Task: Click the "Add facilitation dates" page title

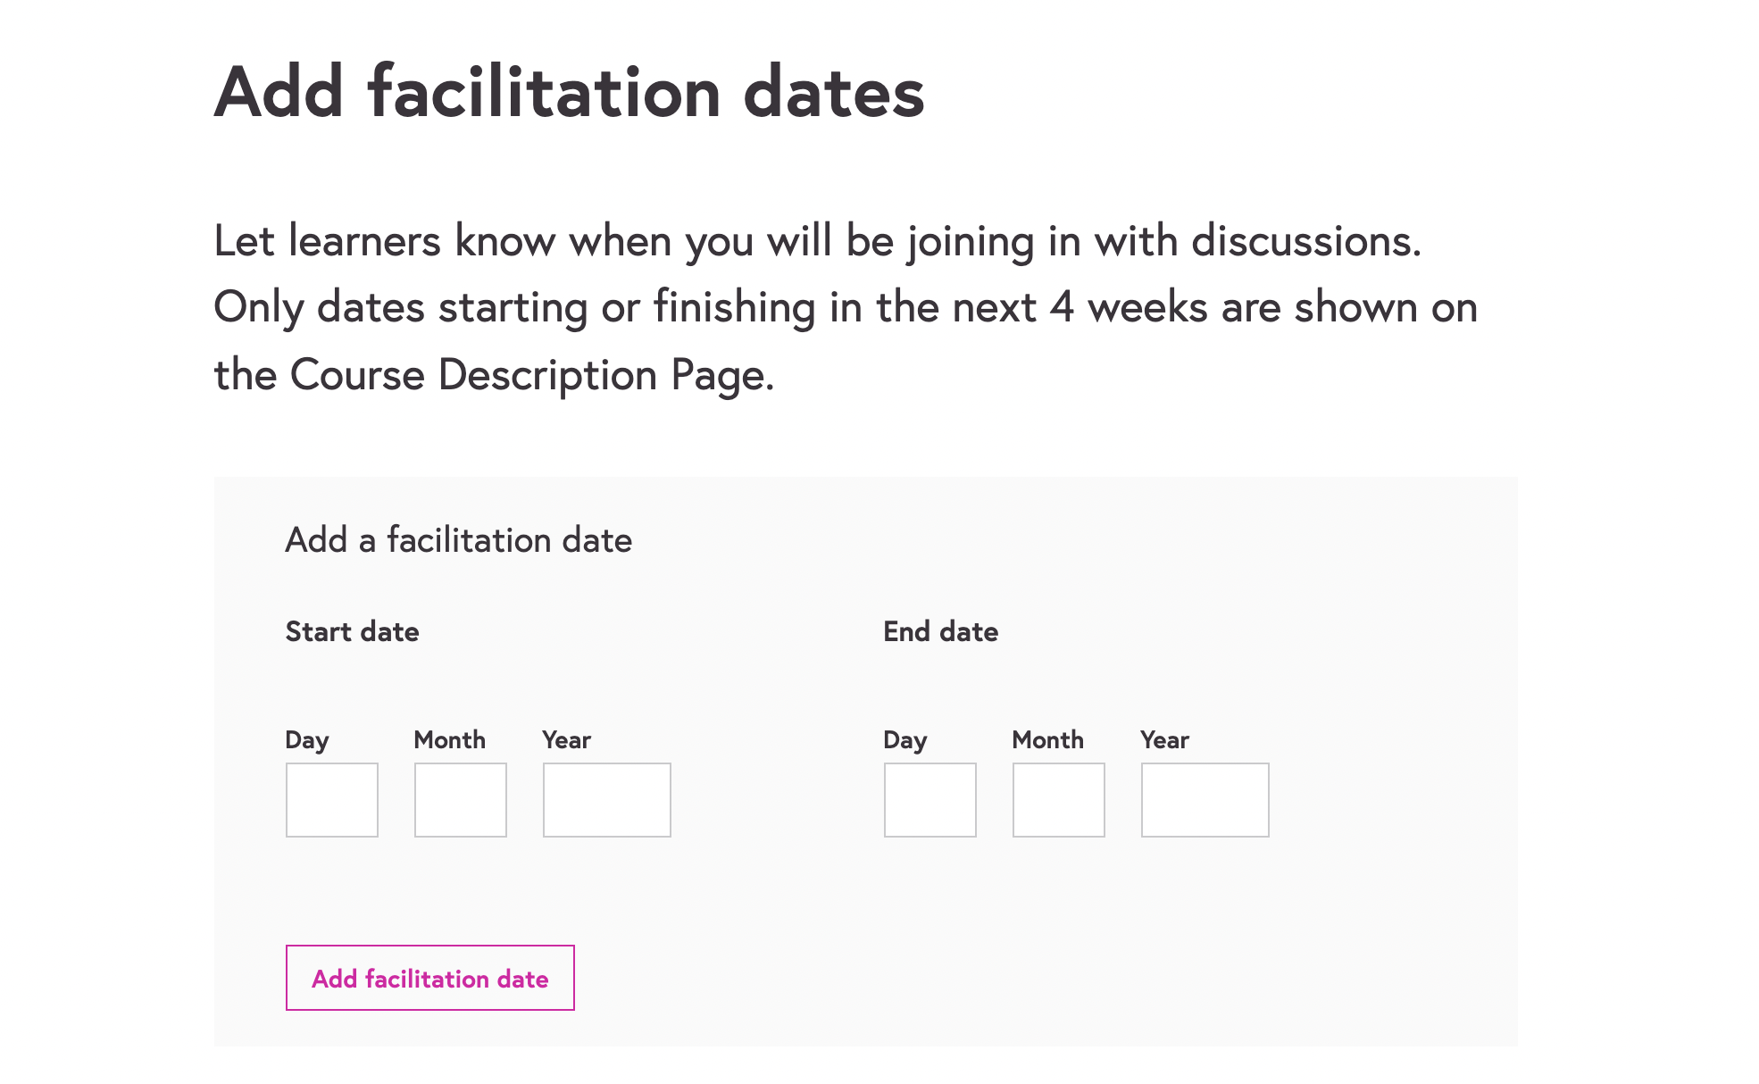Action: (569, 92)
